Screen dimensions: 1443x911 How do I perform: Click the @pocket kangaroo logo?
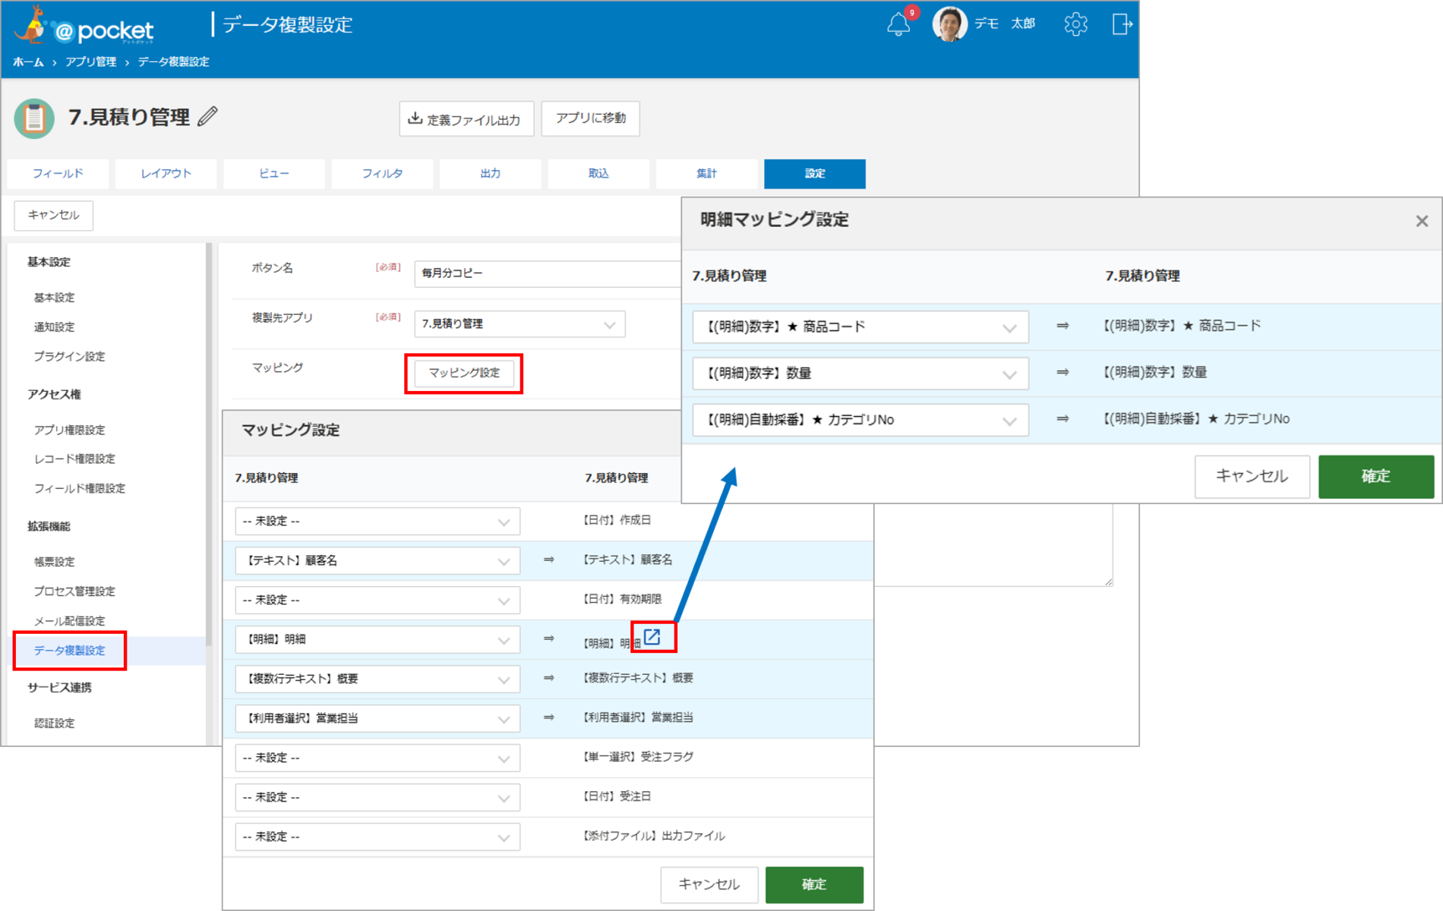click(85, 27)
